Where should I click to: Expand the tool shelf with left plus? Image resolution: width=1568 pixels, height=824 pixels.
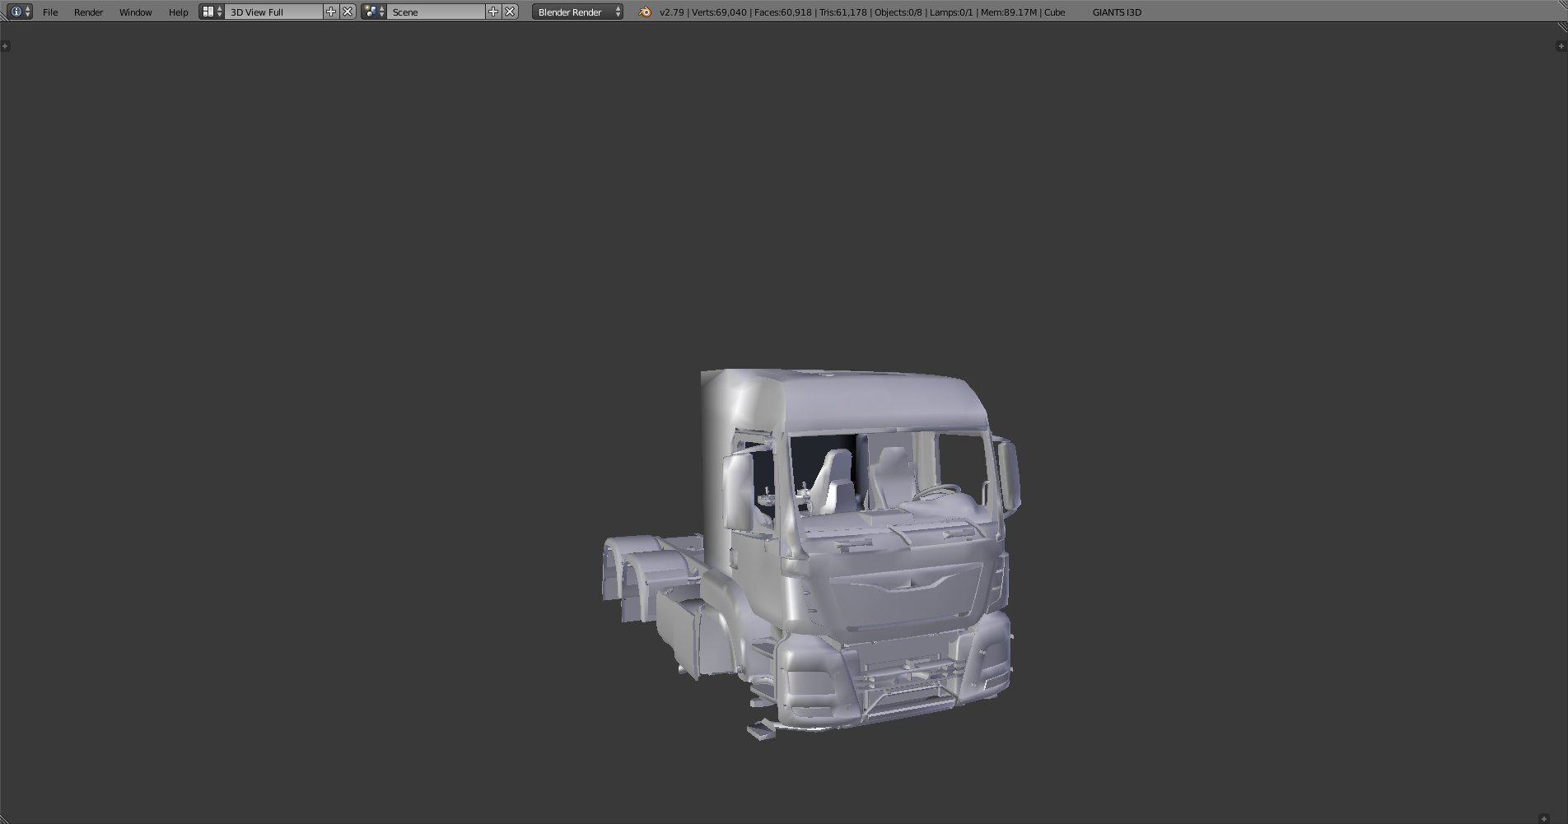point(6,46)
